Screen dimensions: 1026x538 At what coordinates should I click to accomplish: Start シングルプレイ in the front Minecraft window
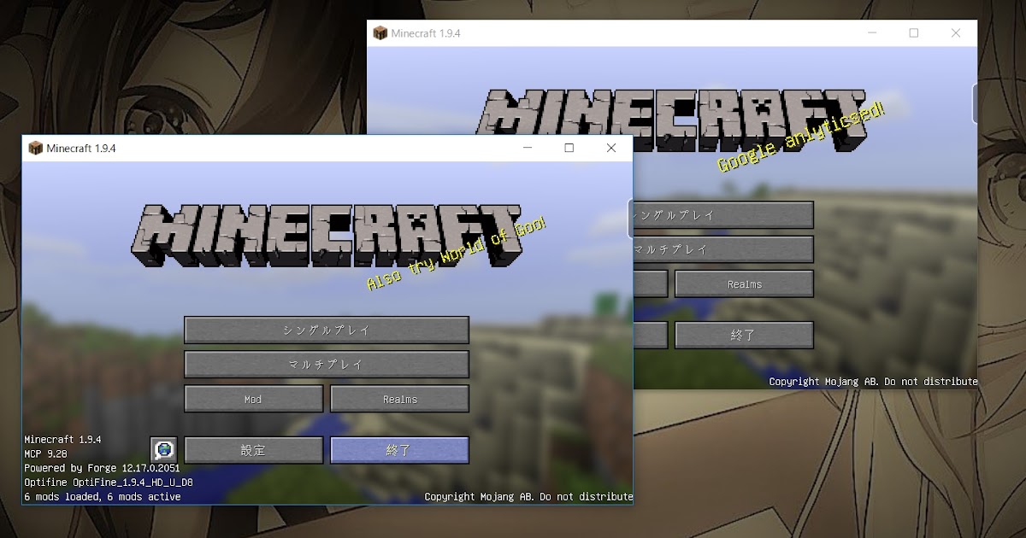tap(327, 330)
